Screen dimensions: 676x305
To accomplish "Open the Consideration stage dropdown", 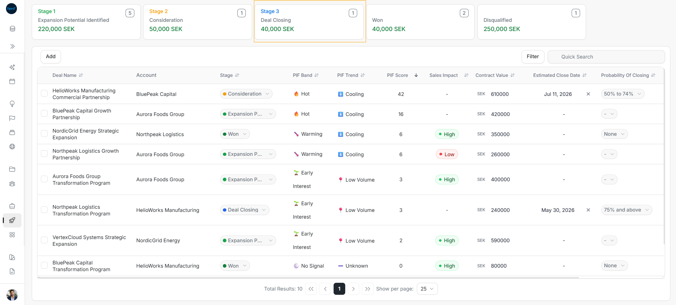I will click(x=246, y=94).
